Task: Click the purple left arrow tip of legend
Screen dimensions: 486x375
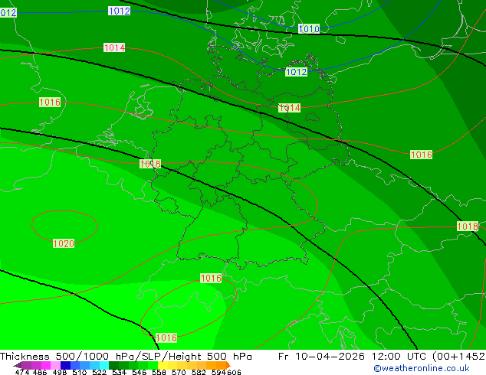Action: (x=18, y=365)
